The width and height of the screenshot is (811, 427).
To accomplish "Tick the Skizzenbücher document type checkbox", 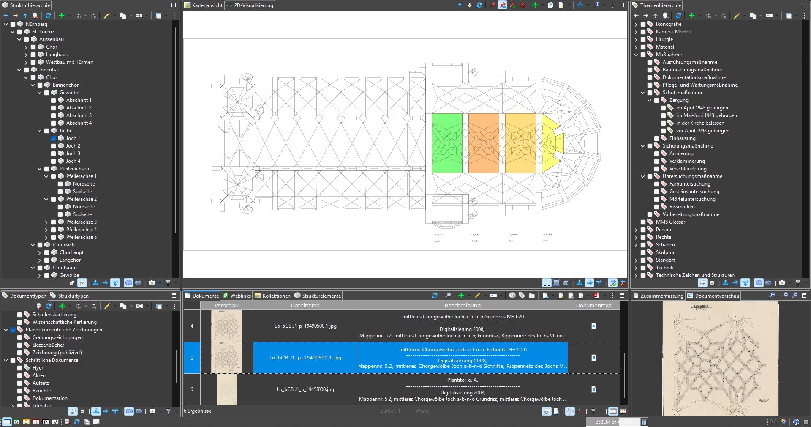I will click(x=20, y=345).
